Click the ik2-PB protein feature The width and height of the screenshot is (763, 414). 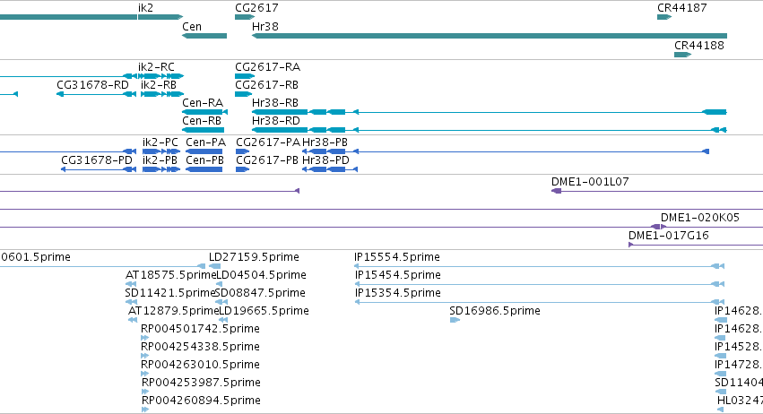(x=161, y=169)
